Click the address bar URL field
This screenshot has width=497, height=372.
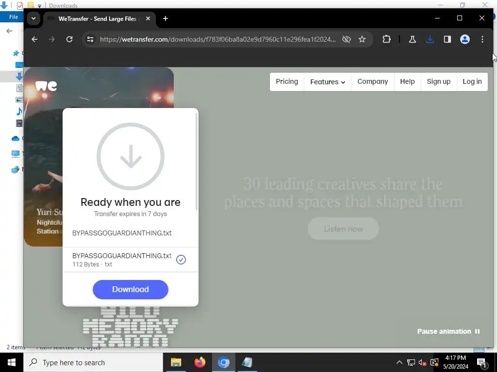tap(217, 39)
